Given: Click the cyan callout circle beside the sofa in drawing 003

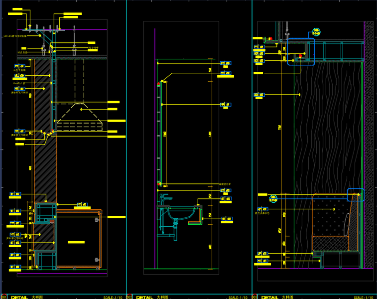Looking at the screenshot, I should click(x=273, y=199).
